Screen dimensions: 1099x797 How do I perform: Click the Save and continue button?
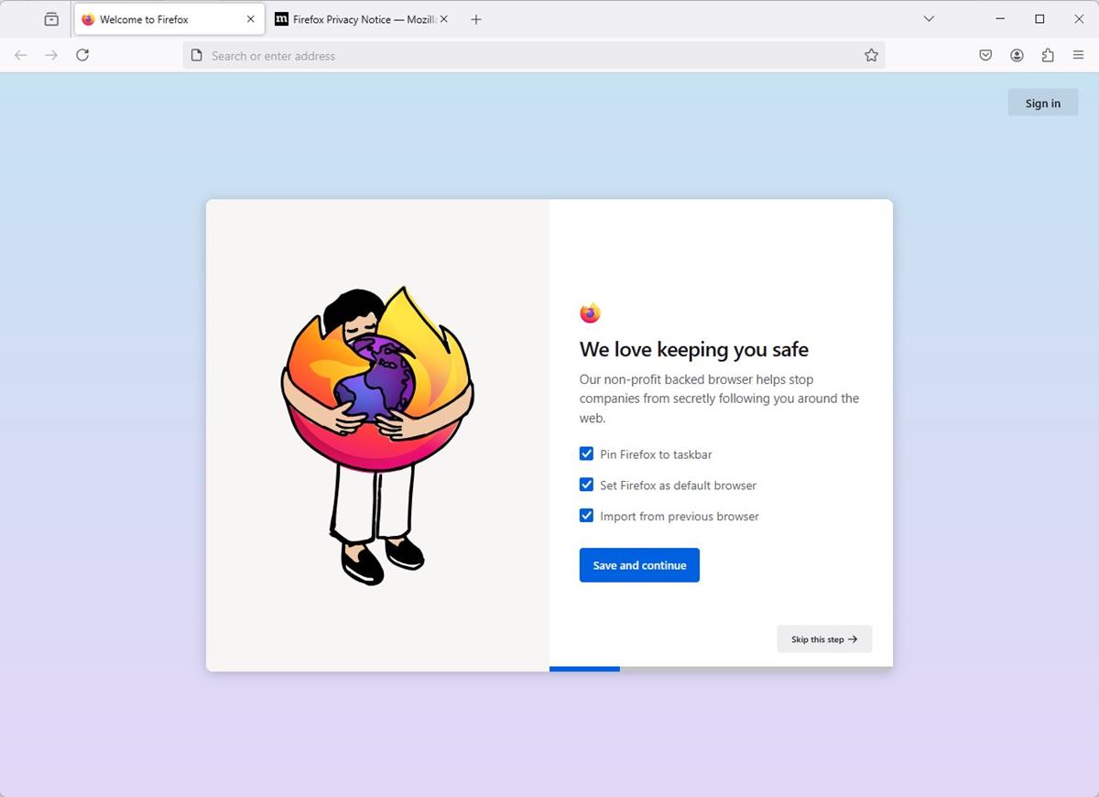click(638, 565)
